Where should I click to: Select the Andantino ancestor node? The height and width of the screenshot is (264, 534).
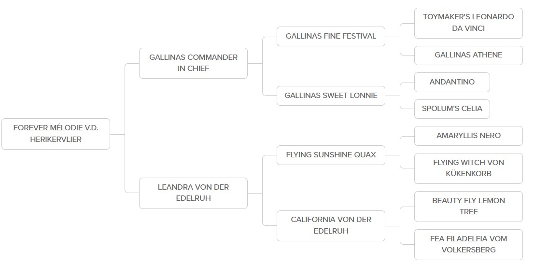pyautogui.click(x=452, y=82)
